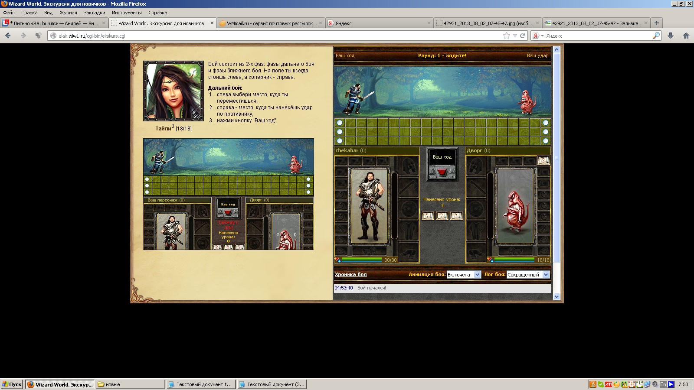Open a new tab with the plus button
This screenshot has width=694, height=390.
[x=656, y=23]
